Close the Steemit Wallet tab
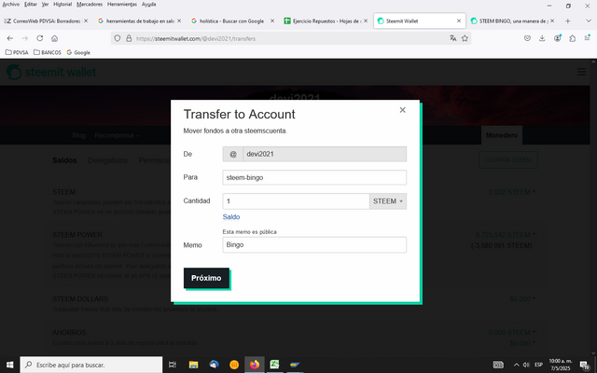This screenshot has width=597, height=373. pyautogui.click(x=459, y=21)
